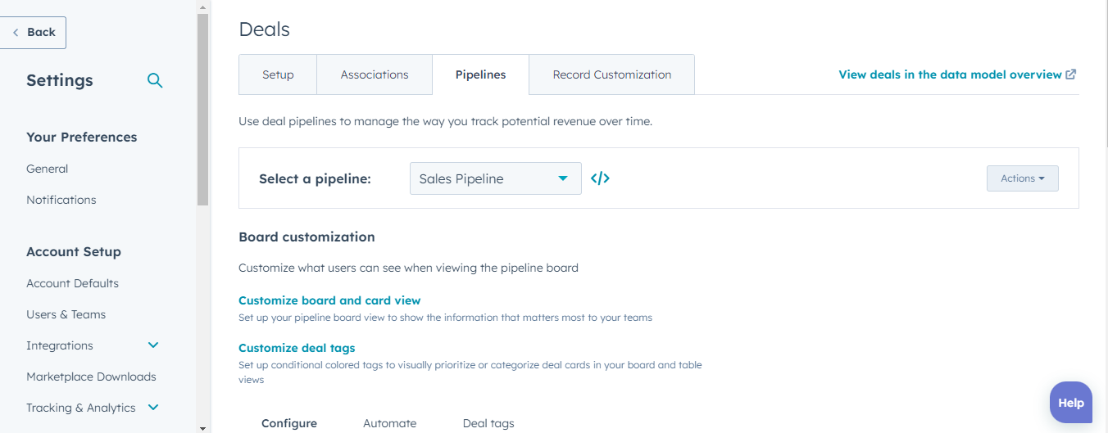Click the Settings search magnifier icon
Image resolution: width=1108 pixels, height=433 pixels.
[155, 80]
